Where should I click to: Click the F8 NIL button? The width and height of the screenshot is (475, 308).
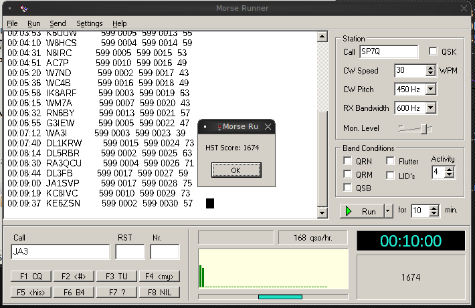click(159, 292)
